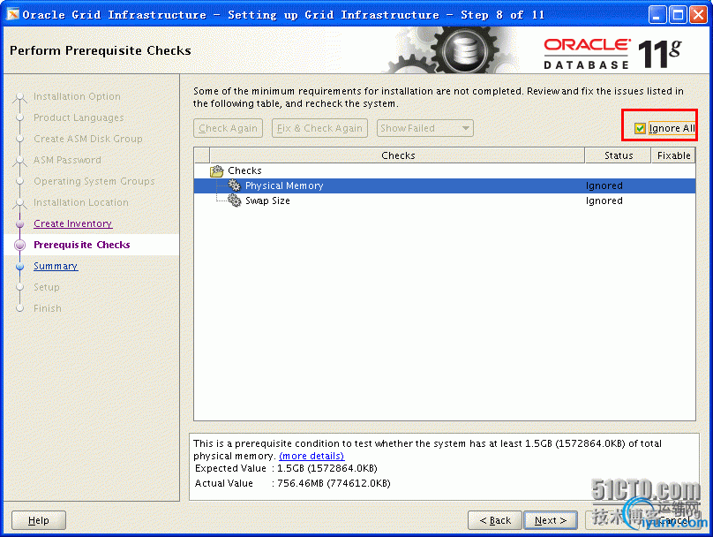Toggle the Ignore All checkbox
Image resolution: width=713 pixels, height=537 pixels.
640,128
